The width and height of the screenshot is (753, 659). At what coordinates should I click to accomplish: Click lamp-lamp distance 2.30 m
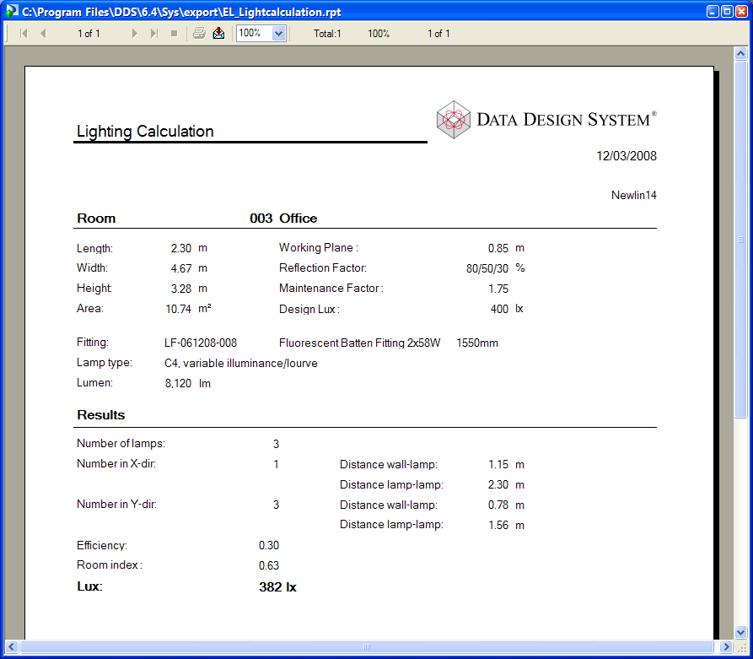(506, 484)
